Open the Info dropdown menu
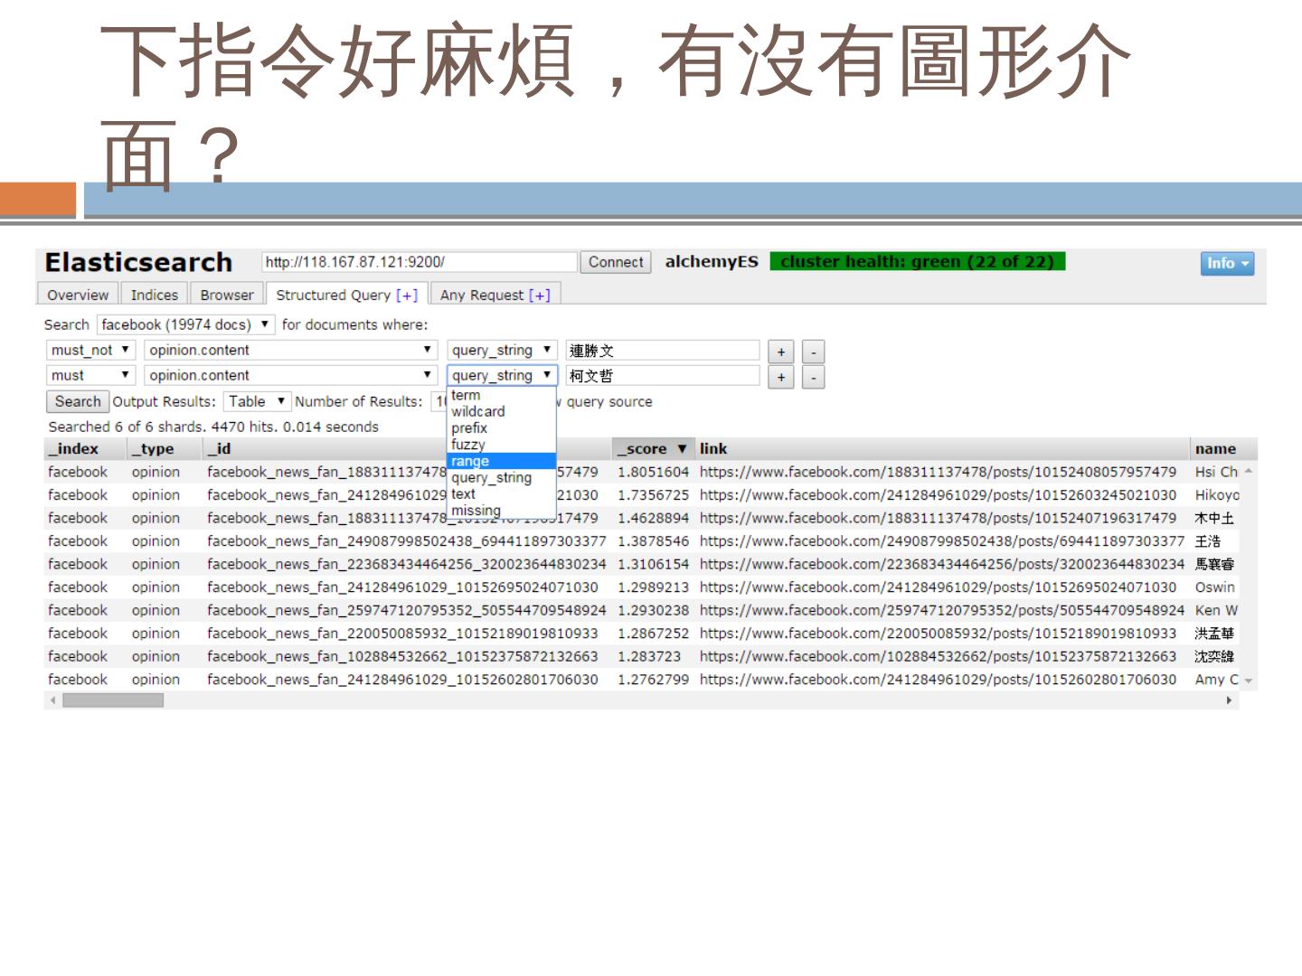1302x976 pixels. click(1227, 263)
